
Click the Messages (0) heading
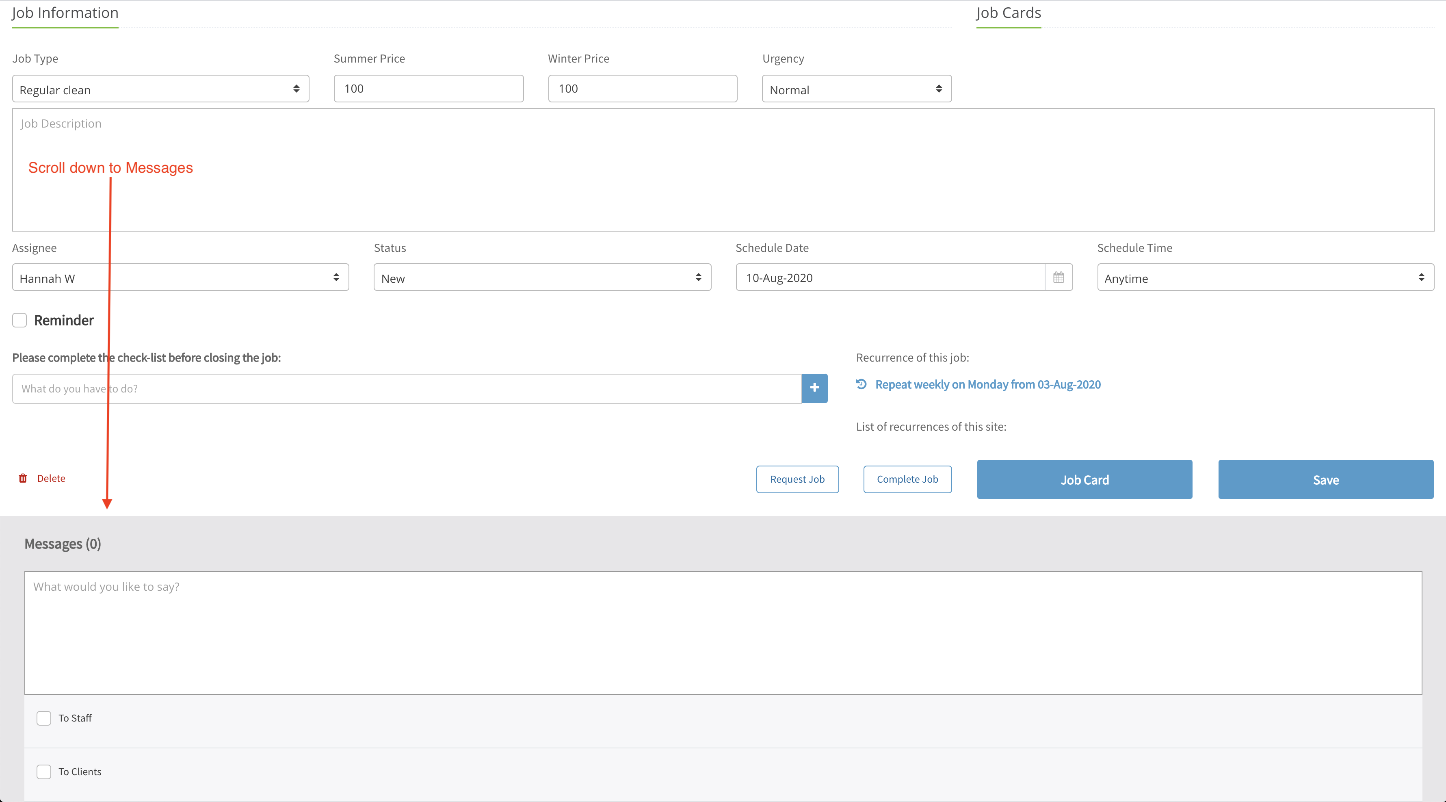(x=63, y=544)
